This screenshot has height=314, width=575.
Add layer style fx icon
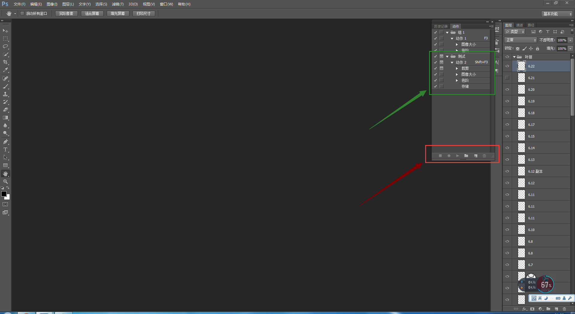(x=524, y=309)
